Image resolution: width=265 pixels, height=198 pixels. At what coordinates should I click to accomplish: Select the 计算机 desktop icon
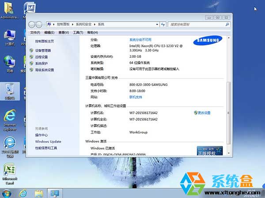pos(10,38)
